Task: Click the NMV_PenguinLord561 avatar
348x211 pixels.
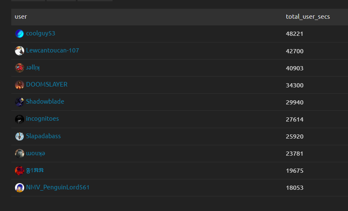Action: [19, 188]
